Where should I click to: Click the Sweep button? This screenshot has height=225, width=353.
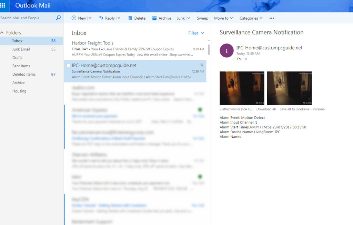click(203, 18)
